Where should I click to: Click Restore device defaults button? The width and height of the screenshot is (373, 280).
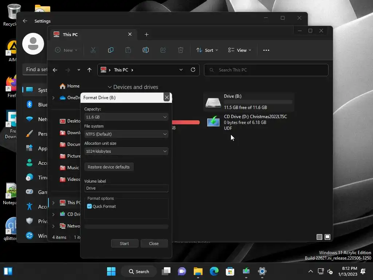click(109, 167)
